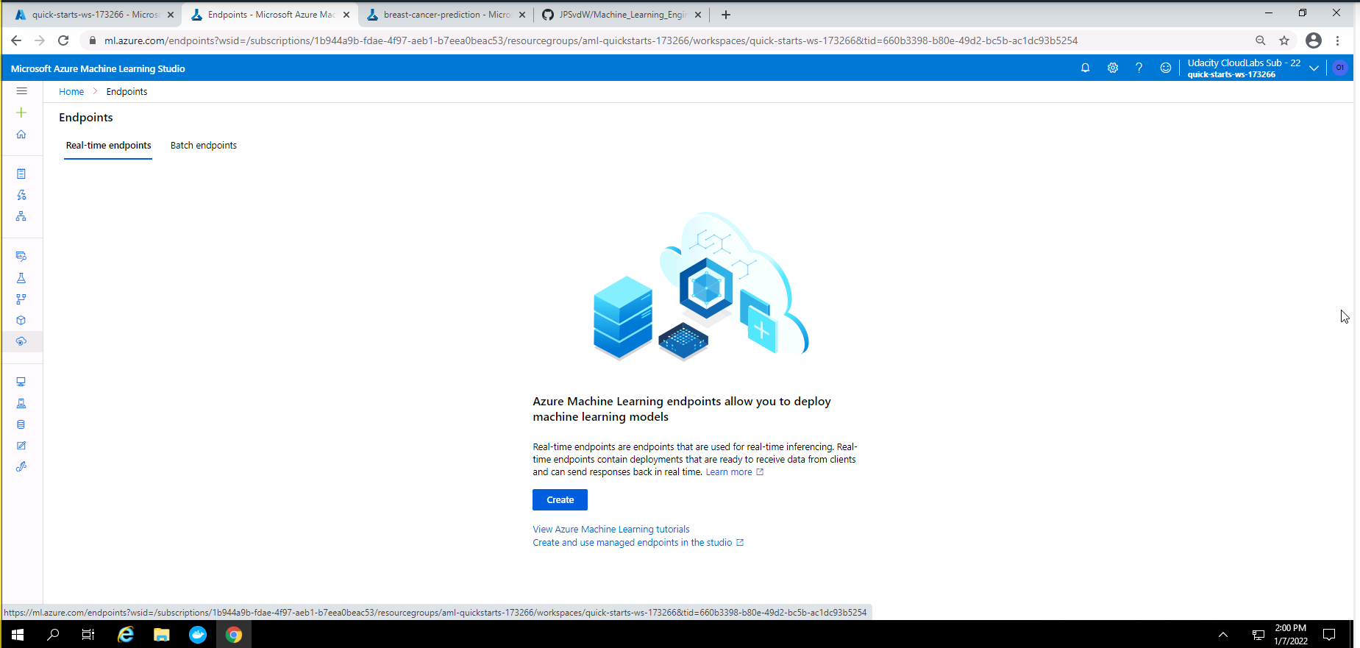Bookmark this page with star icon
This screenshot has width=1360, height=648.
point(1284,40)
